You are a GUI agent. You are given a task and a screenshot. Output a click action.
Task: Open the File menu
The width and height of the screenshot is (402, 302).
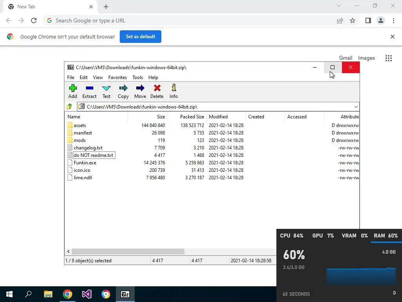71,77
